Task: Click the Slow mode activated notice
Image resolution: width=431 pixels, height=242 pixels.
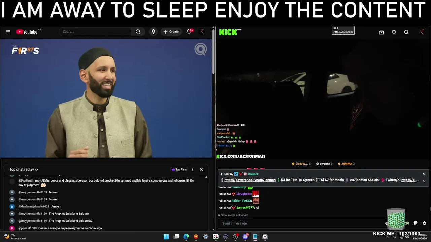Action: coord(233,215)
